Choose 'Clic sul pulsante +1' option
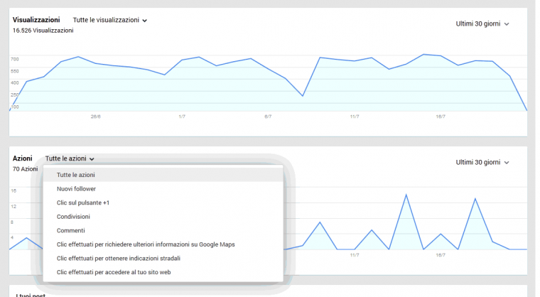 point(163,202)
